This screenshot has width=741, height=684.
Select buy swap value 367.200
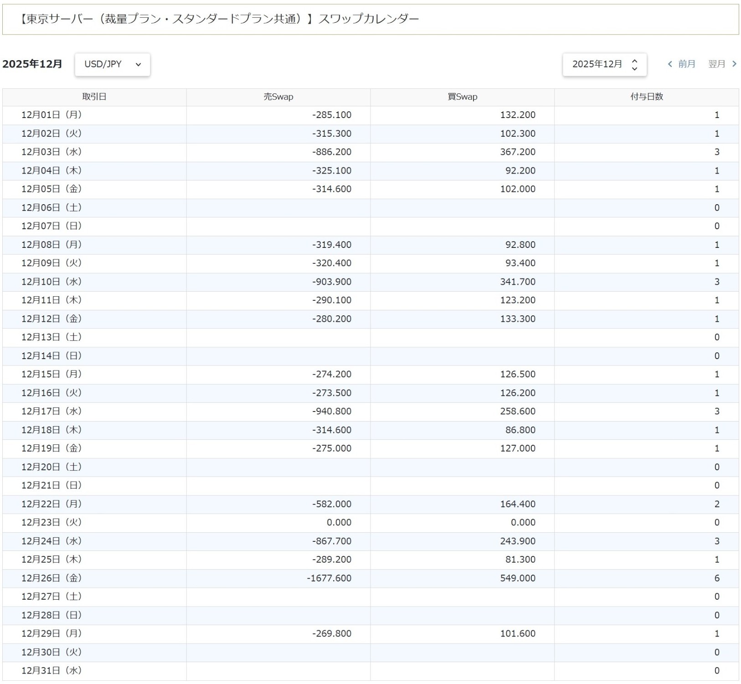pyautogui.click(x=518, y=152)
